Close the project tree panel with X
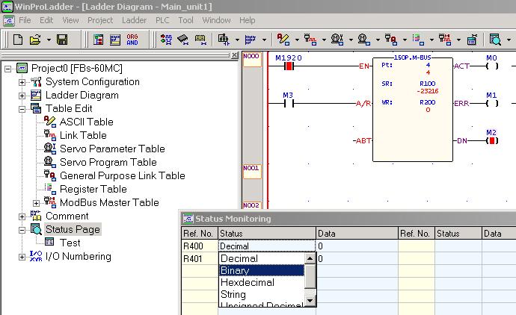The height and width of the screenshot is (315, 516). 234,54
